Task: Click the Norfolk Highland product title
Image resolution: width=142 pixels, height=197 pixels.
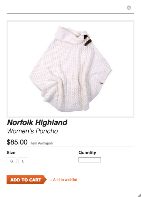Action: [x=37, y=122]
